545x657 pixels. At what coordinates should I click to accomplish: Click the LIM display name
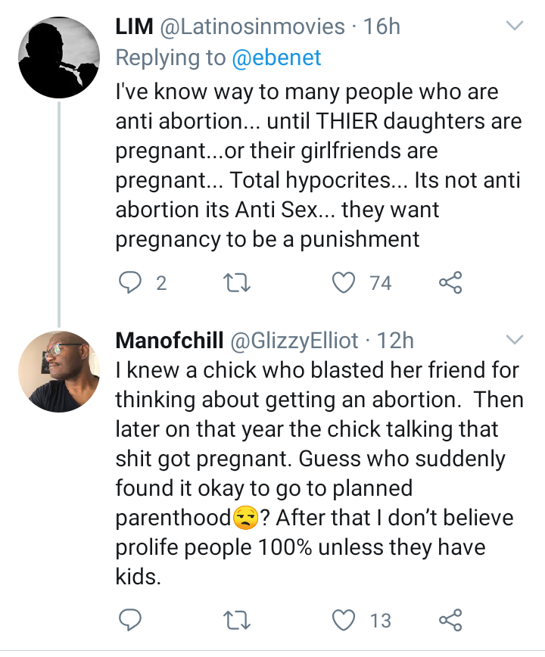133,26
